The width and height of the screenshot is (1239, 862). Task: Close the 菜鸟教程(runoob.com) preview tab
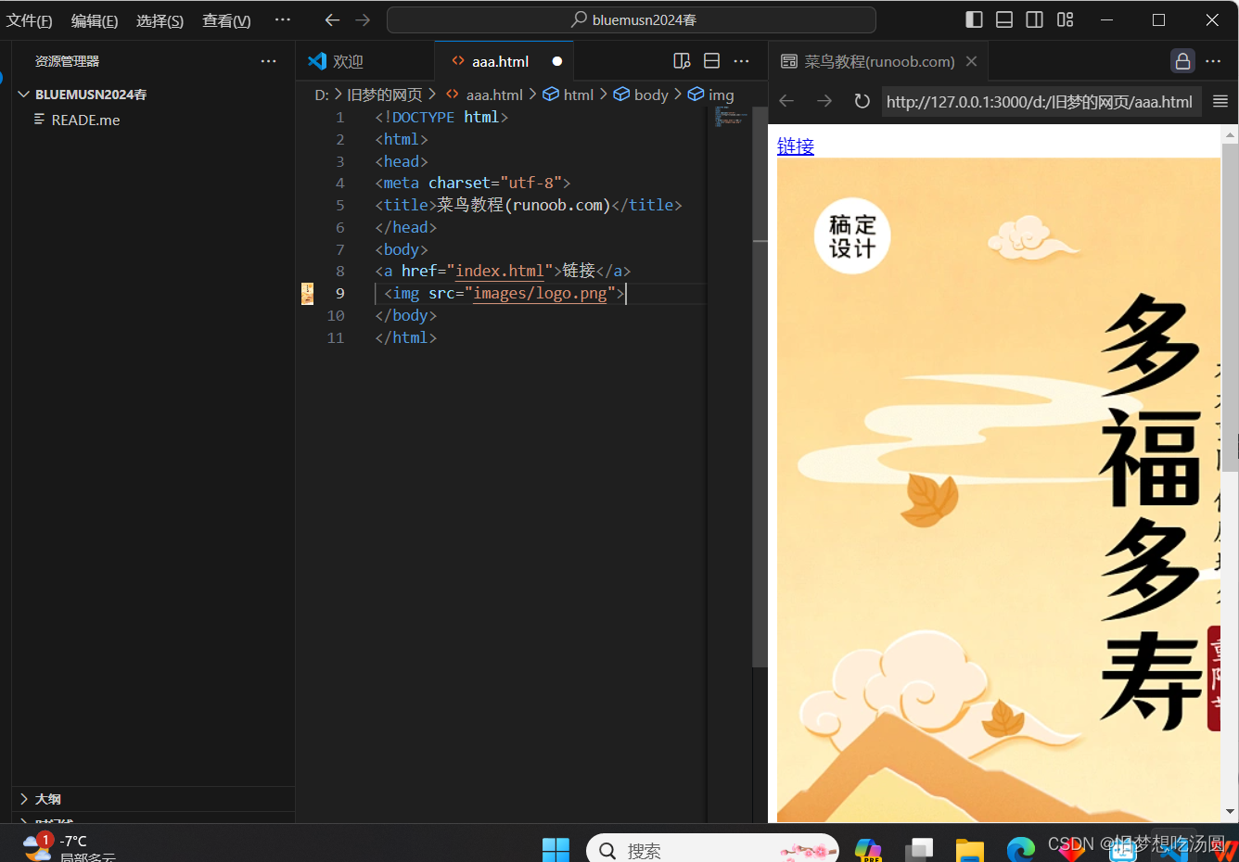pos(971,61)
